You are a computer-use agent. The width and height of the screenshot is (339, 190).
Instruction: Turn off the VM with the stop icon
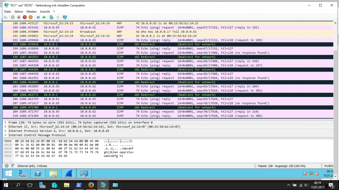pyautogui.click(x=19, y=17)
